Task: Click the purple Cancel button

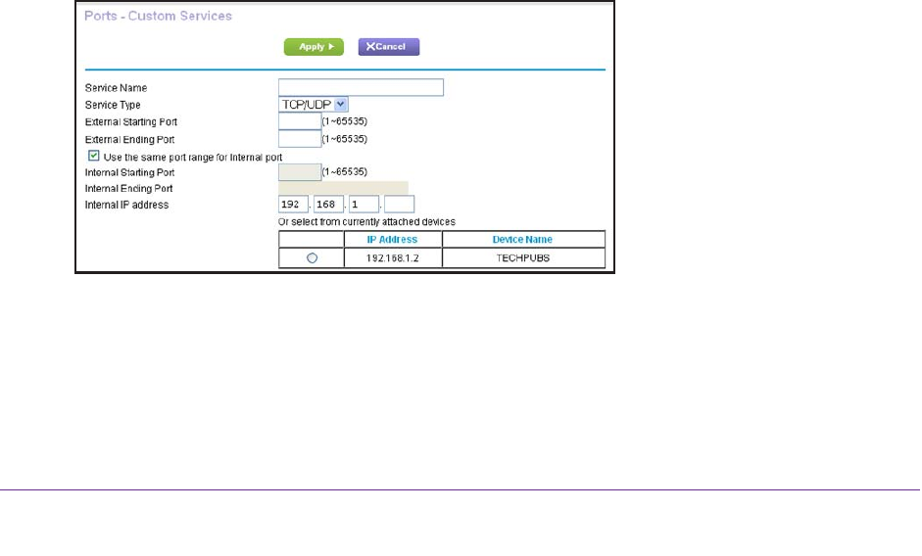Action: click(389, 47)
